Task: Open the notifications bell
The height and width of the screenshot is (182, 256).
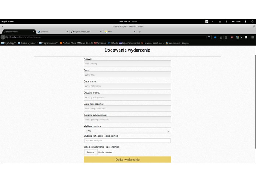Action: click(x=245, y=21)
